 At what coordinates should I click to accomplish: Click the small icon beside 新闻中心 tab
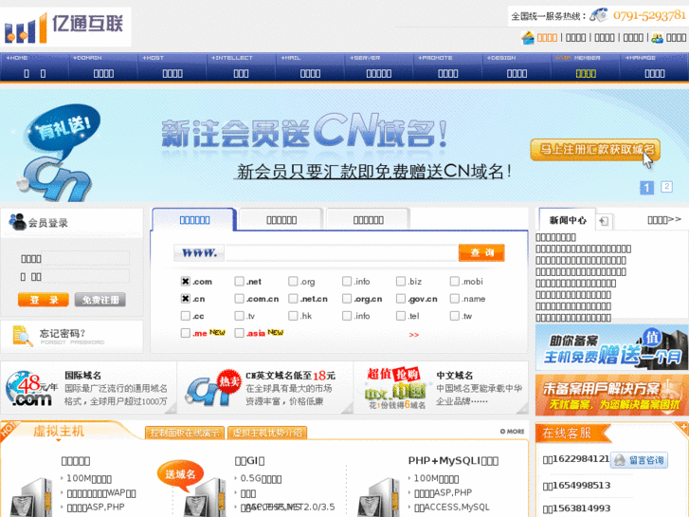click(x=604, y=221)
